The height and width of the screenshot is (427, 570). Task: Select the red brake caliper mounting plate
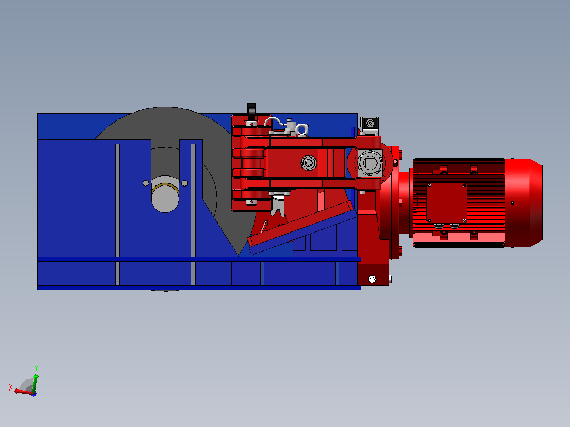[251, 163]
